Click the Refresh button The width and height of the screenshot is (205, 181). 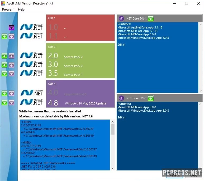(x=174, y=175)
